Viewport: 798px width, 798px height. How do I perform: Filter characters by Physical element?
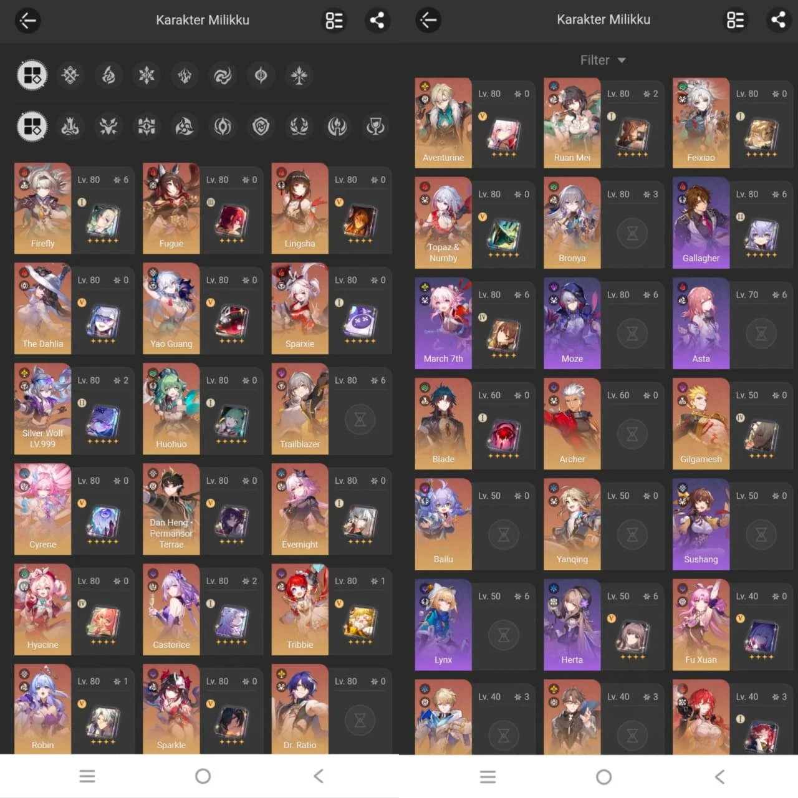[x=70, y=75]
